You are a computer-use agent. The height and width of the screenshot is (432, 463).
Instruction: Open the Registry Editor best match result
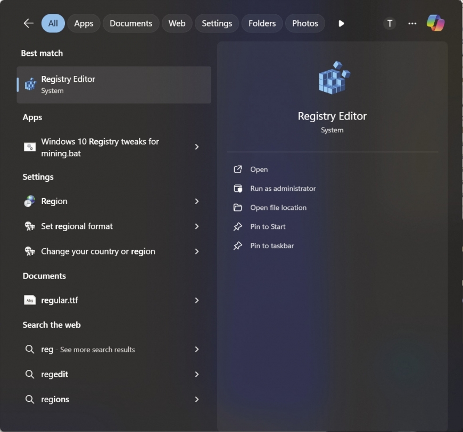point(114,85)
